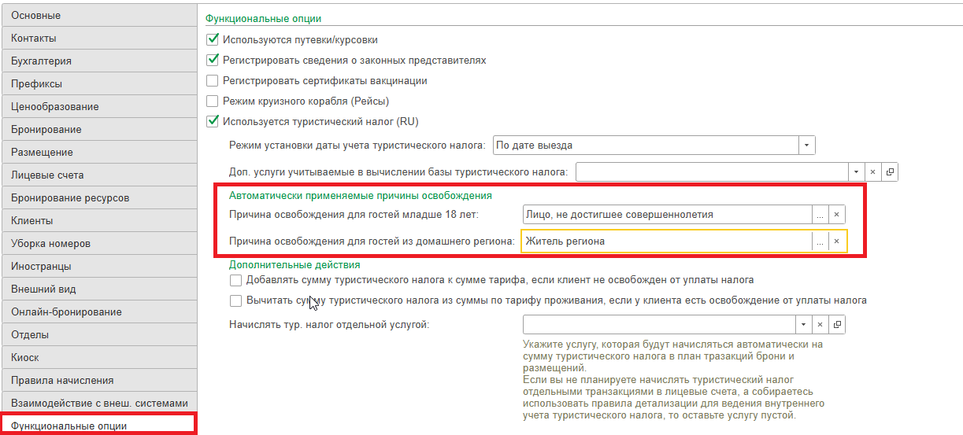Viewport: 963px width, 435px height.
Task: Expand the Доп. услуги field dropdown arrow
Action: (x=857, y=171)
